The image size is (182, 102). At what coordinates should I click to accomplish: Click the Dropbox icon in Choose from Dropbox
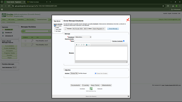96,73
